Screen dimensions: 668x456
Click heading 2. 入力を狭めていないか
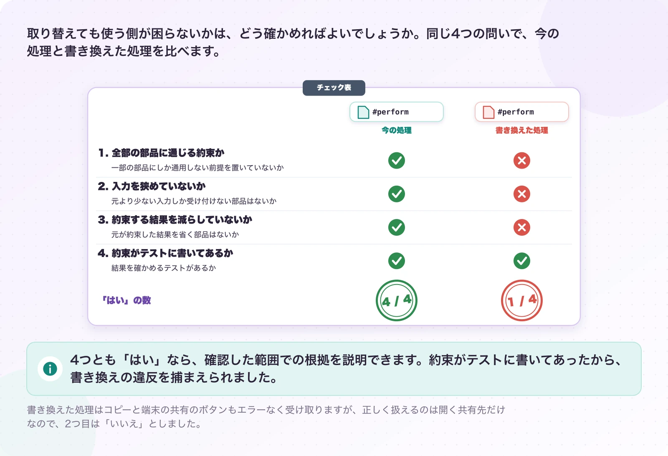(x=152, y=186)
